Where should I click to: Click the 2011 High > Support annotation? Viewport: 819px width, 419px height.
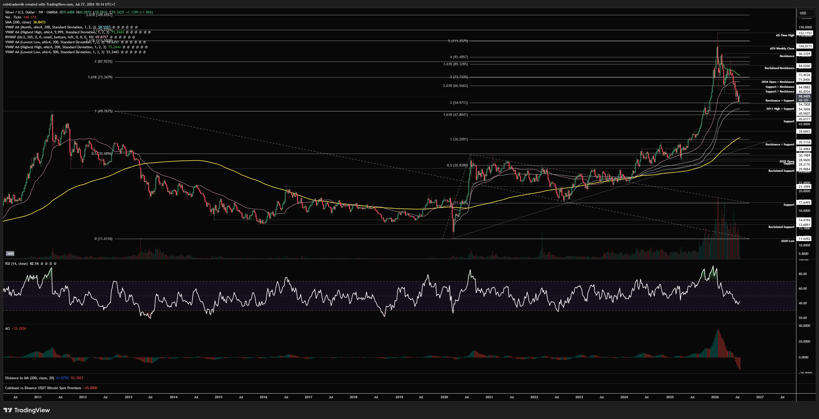pos(780,109)
